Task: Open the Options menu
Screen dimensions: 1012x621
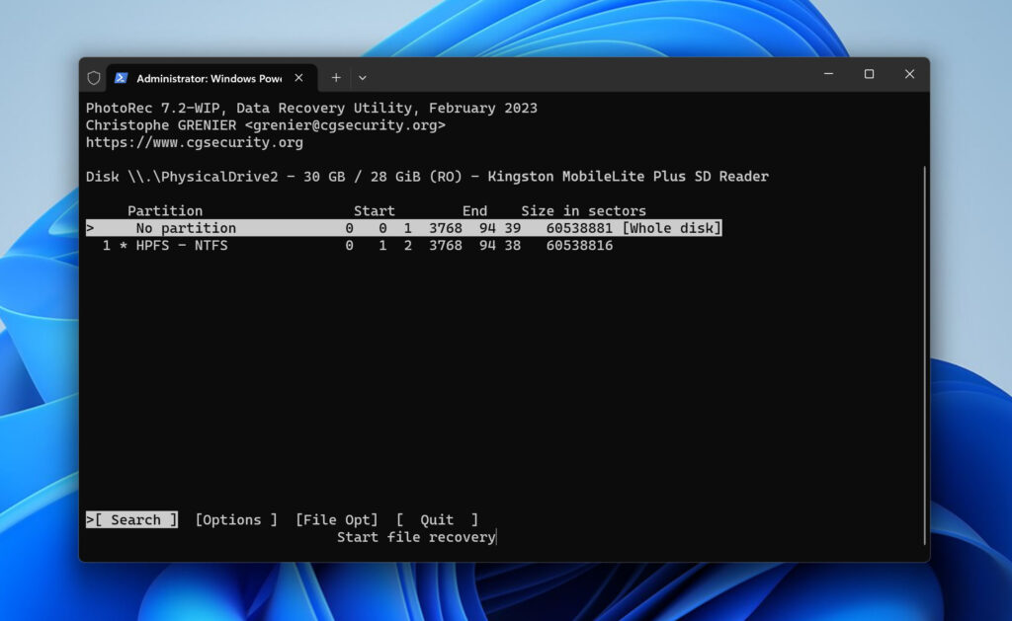Action: click(x=234, y=519)
